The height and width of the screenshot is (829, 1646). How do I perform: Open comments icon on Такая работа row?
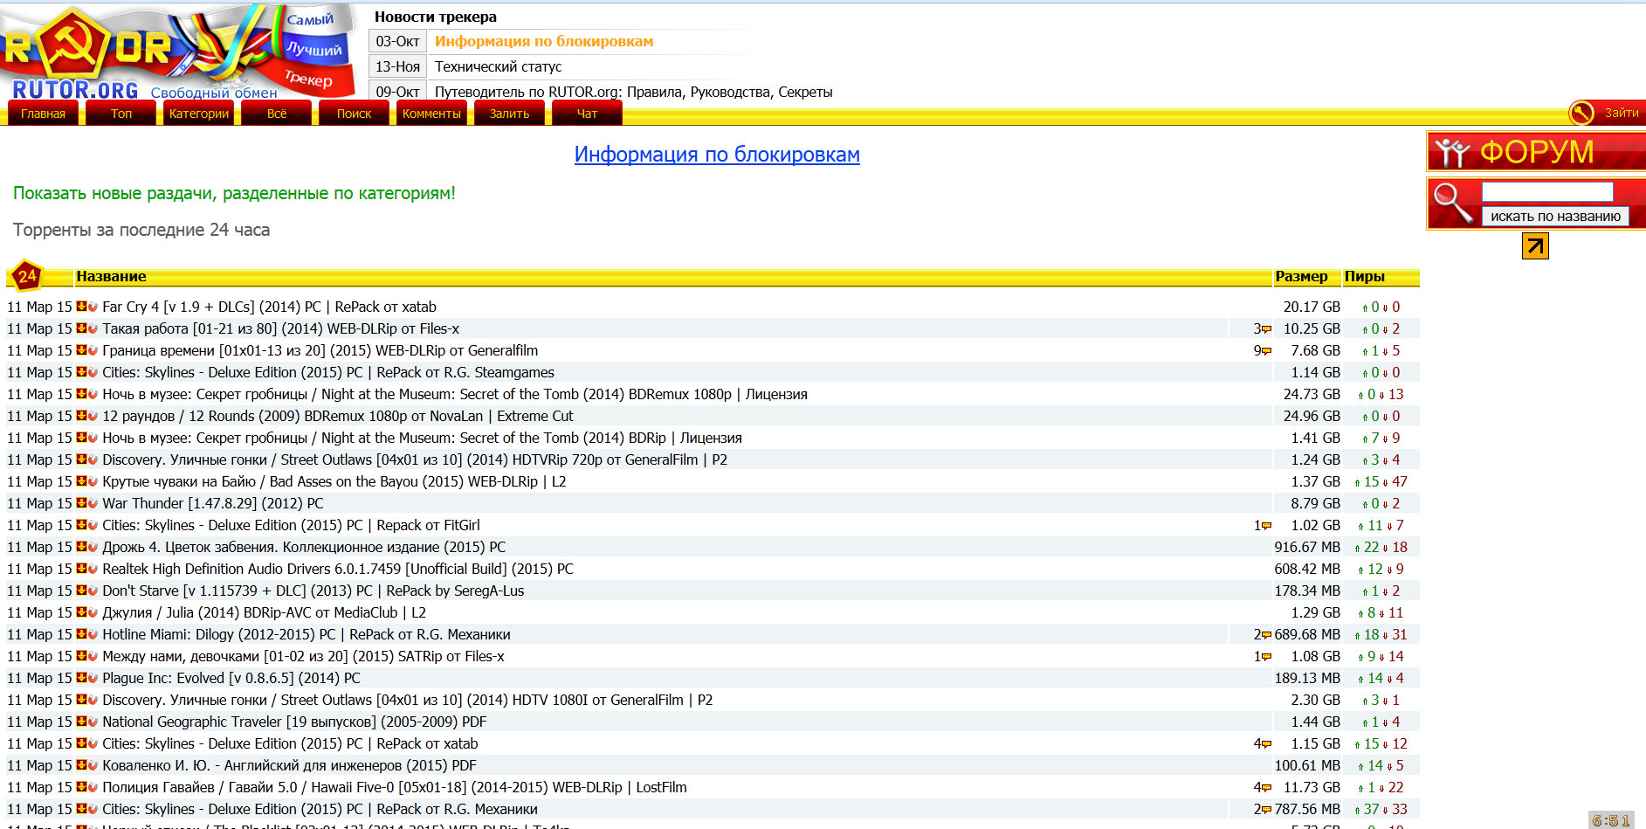point(1266,329)
